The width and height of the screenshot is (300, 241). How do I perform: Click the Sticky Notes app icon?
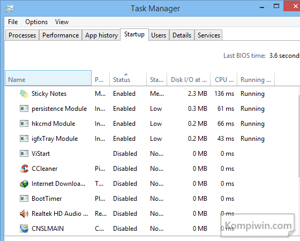click(24, 94)
